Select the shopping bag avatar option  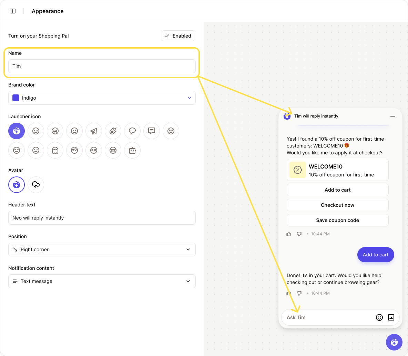[17, 185]
